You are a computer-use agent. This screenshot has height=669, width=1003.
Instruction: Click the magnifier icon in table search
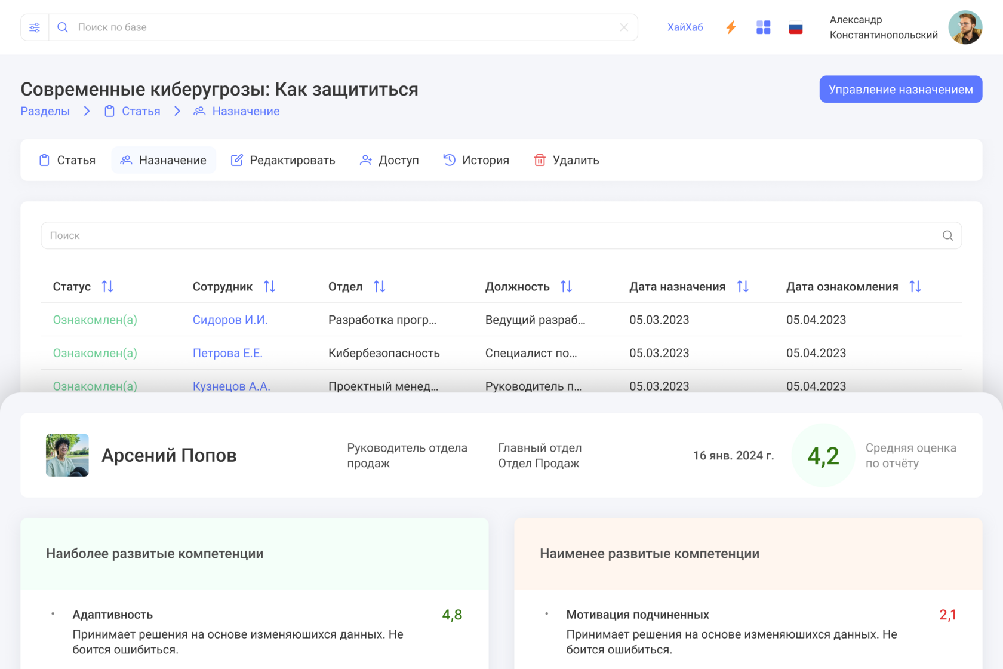point(947,235)
